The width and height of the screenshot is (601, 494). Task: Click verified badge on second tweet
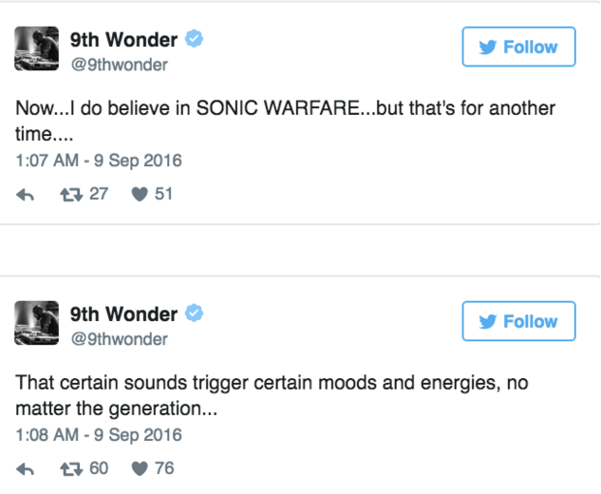coord(195,313)
